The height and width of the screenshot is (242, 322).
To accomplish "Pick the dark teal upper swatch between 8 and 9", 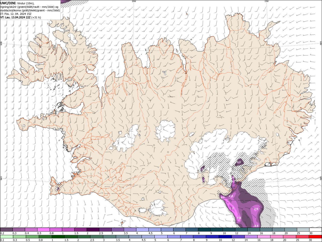I will (204, 230).
